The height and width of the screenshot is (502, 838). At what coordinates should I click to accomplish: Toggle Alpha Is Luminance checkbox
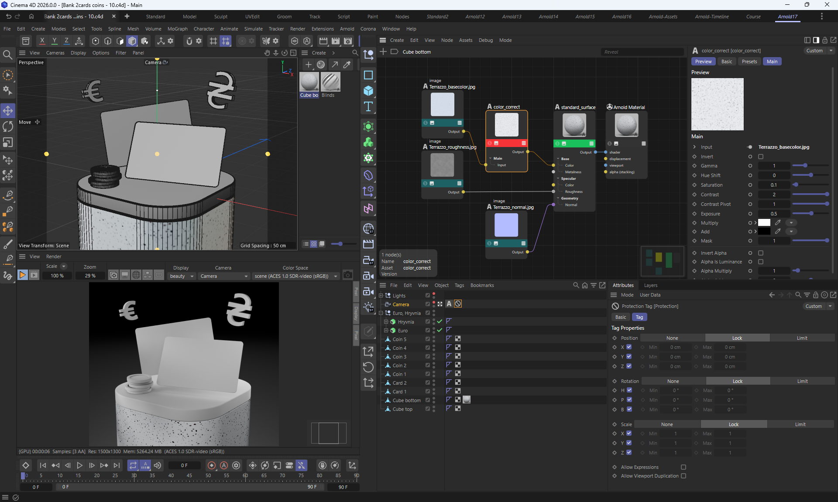[x=761, y=262]
